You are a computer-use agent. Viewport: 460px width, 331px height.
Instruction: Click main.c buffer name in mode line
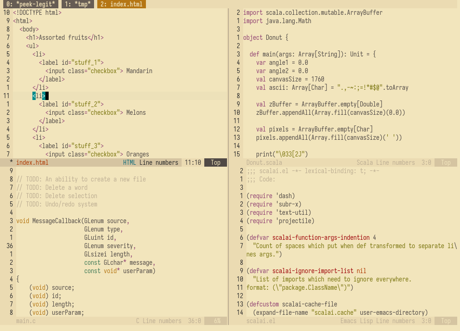tap(25, 321)
